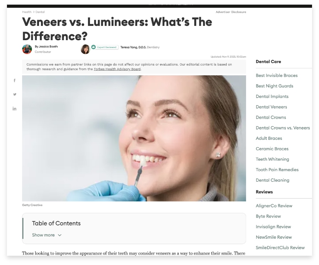
Task: Open the Invisalign Review link
Action: coord(273,227)
